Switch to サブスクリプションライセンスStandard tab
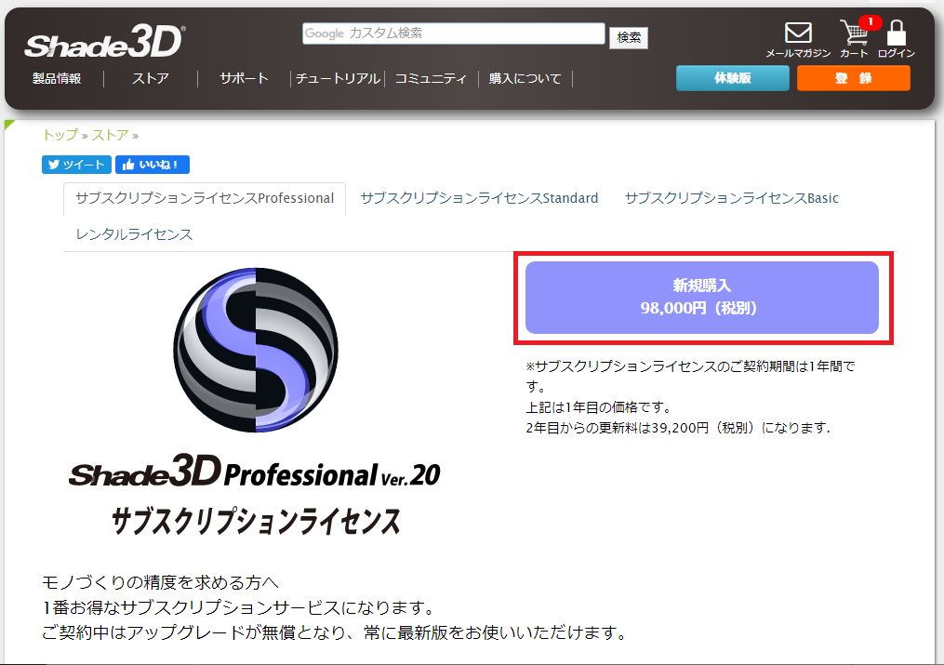 coord(479,198)
